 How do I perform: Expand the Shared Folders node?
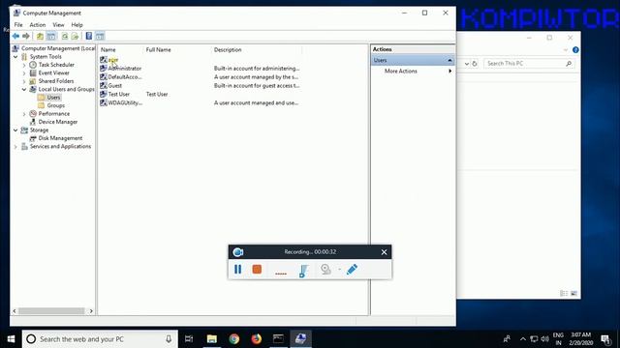point(24,81)
